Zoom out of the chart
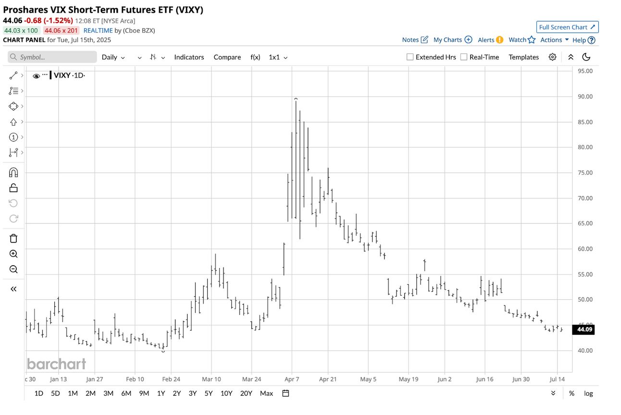This screenshot has height=415, width=621. (x=13, y=269)
